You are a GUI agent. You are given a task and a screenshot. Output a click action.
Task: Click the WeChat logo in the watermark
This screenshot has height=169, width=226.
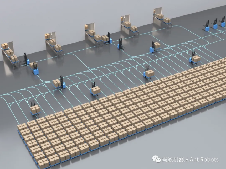pyautogui.click(x=157, y=159)
